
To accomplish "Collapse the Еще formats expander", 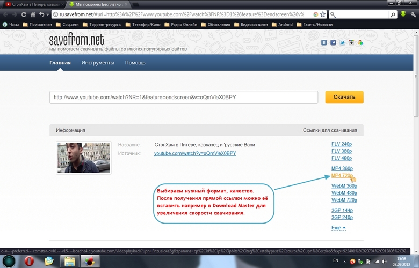I will (338, 228).
